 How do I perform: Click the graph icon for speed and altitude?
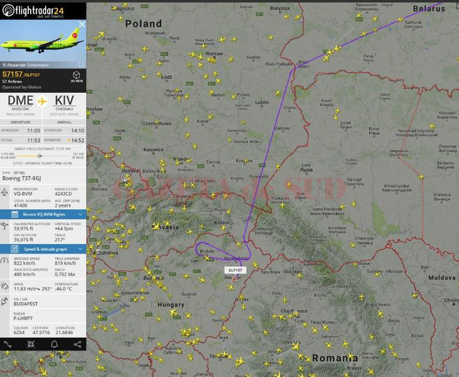point(14,249)
